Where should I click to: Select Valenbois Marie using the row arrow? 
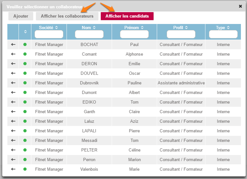13,169
